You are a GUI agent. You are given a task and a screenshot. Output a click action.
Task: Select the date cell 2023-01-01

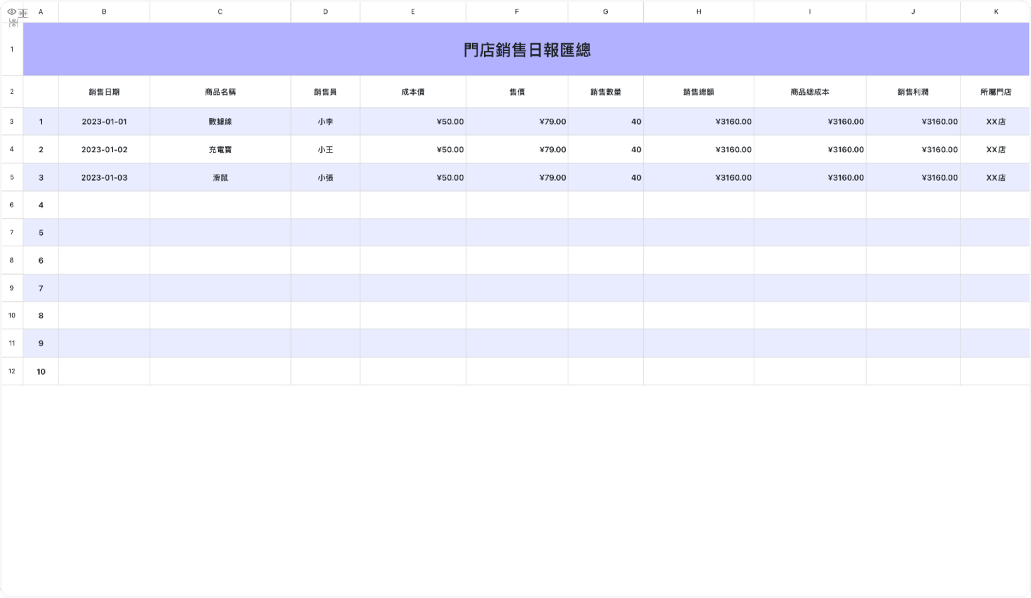point(104,121)
